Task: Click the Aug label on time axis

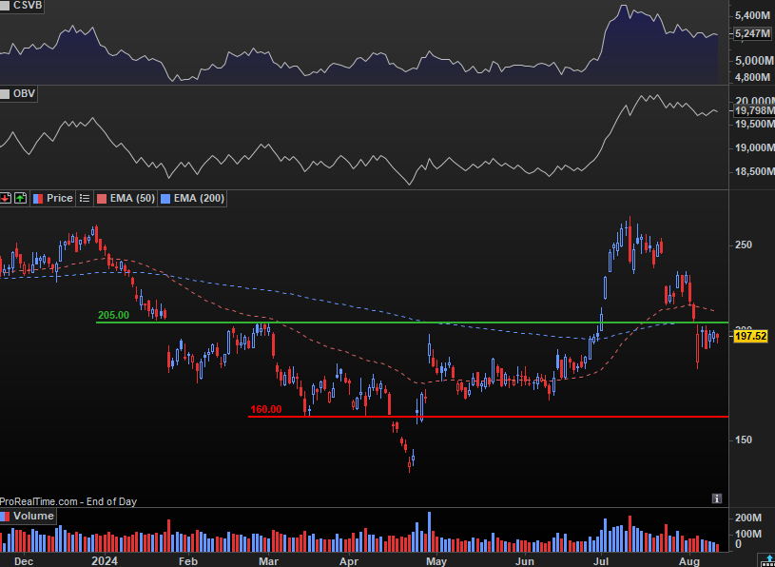Action: 688,561
